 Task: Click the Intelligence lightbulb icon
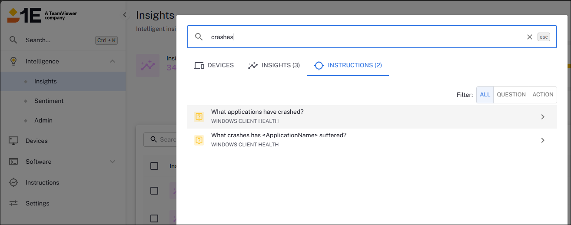point(13,61)
